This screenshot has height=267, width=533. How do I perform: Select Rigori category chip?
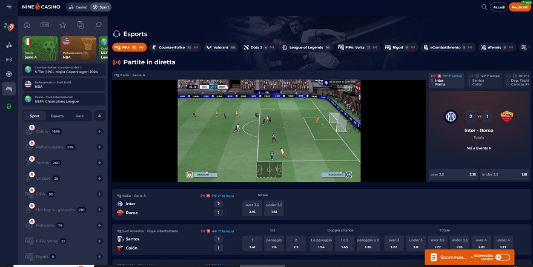[400, 47]
